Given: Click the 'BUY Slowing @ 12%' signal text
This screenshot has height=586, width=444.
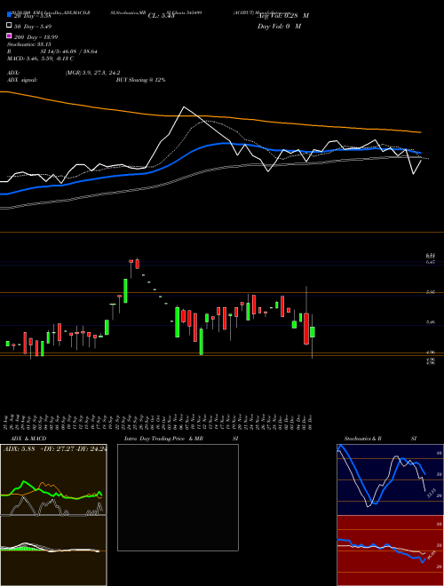Looking at the screenshot, I should [x=140, y=80].
